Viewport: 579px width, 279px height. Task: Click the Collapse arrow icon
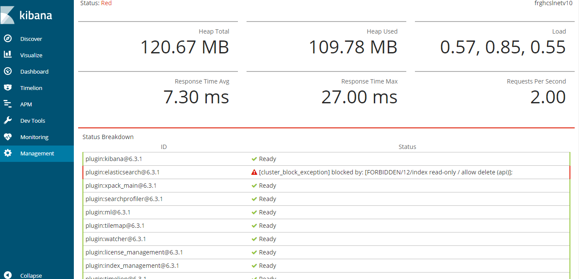(x=7, y=275)
